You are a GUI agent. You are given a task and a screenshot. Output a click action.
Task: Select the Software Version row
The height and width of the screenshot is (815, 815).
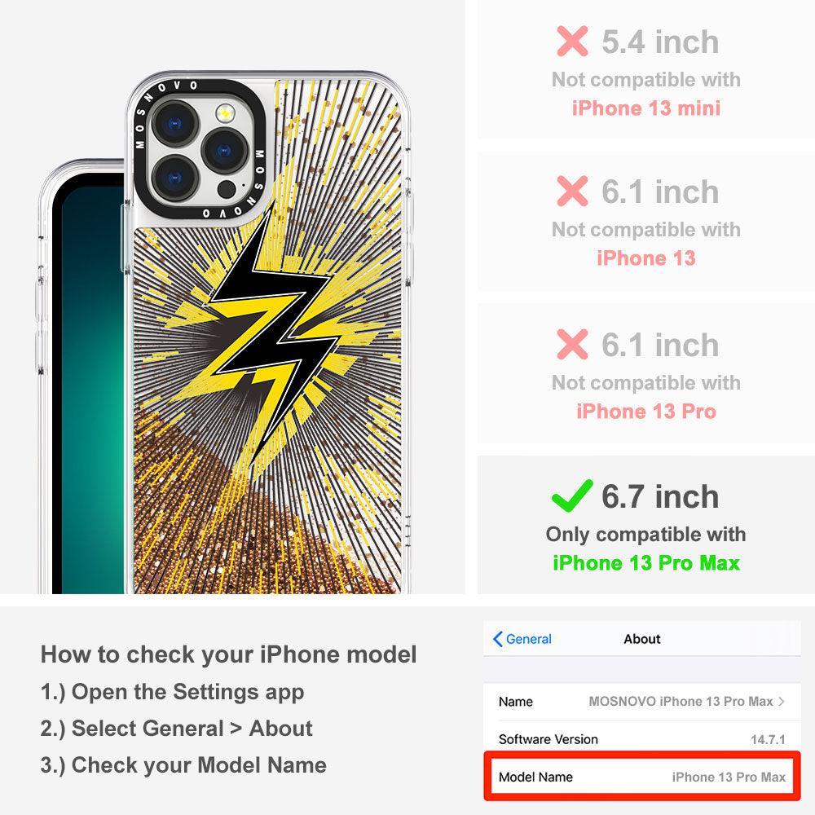tap(642, 738)
